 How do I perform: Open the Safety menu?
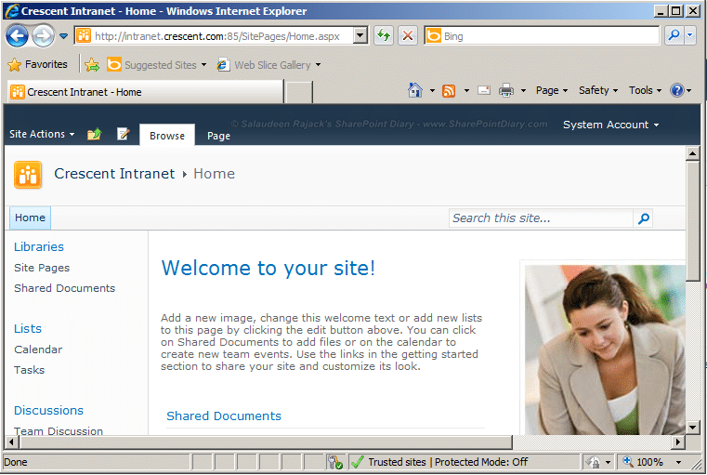point(598,91)
